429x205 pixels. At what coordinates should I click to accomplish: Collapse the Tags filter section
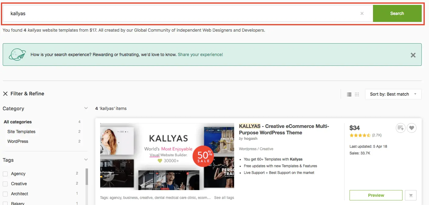(x=86, y=160)
